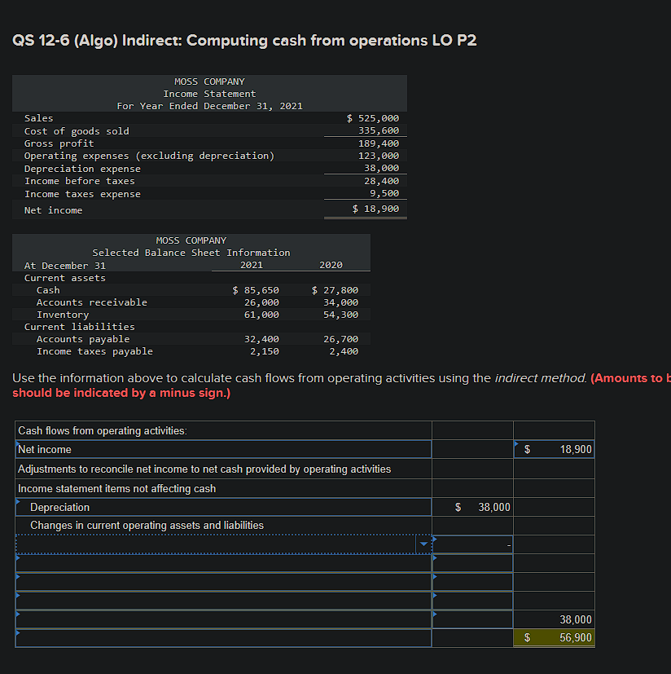Select the Net income amount cell showing 18,900
This screenshot has height=674, width=671.
pos(554,449)
